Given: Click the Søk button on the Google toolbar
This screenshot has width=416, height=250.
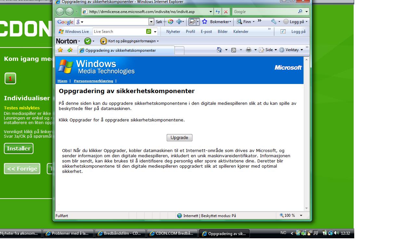Looking at the screenshot, I should [159, 22].
